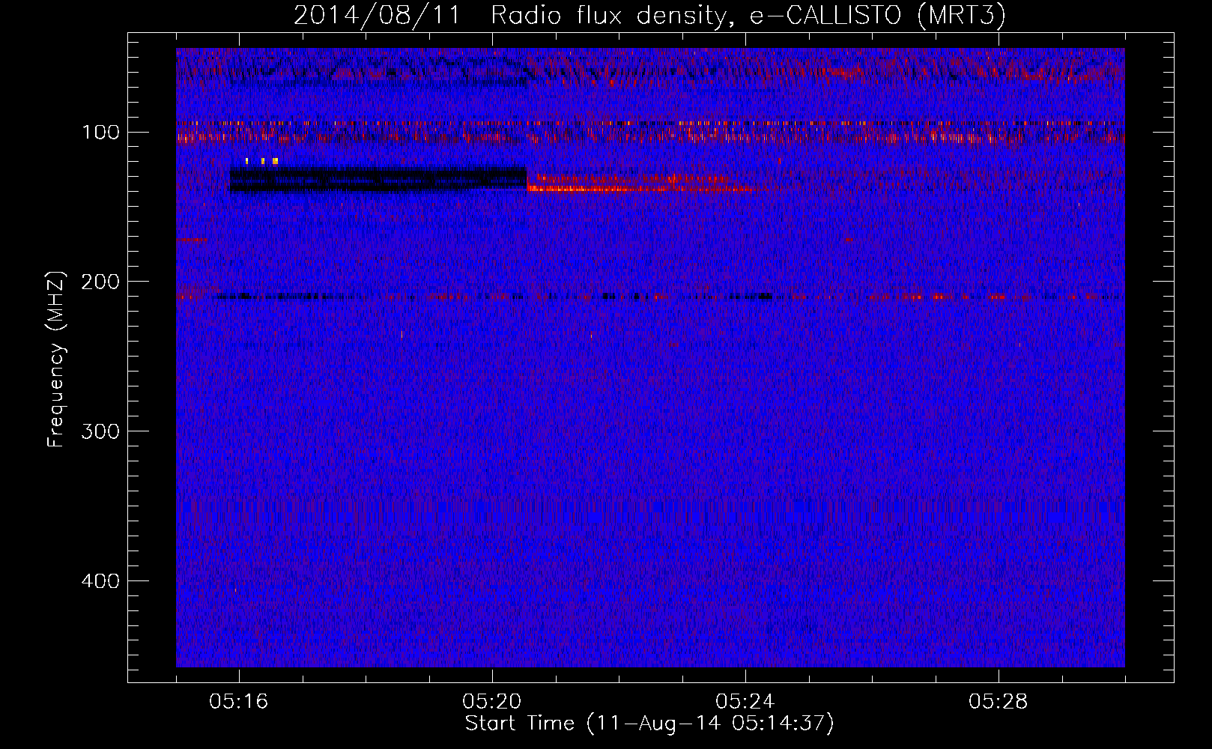The image size is (1212, 749).
Task: Click the 'Start Time (11-Aug-14 05:14:37)' label
Action: 649,724
